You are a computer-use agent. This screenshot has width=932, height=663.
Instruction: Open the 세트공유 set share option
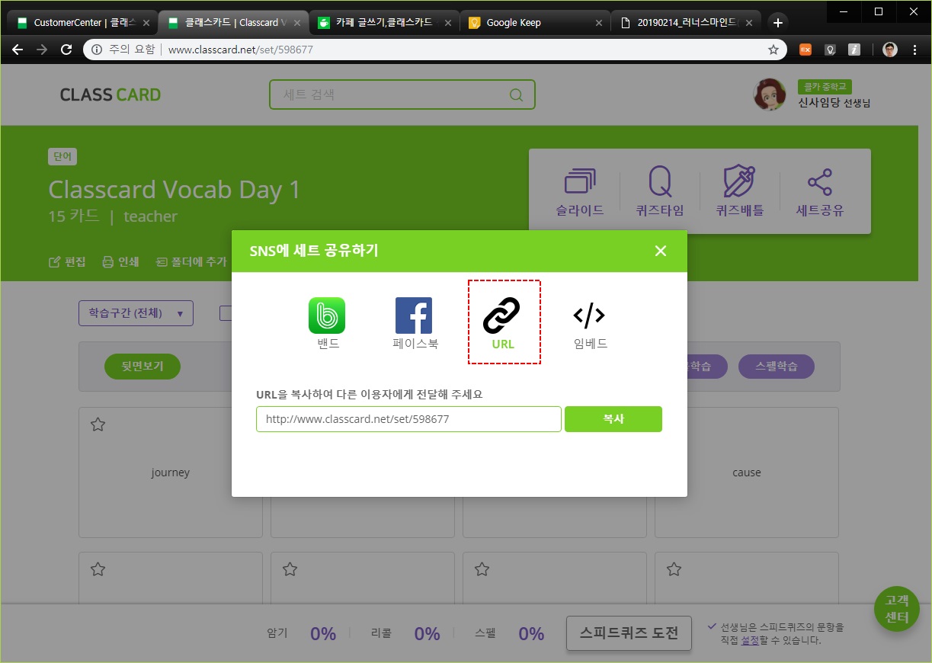(820, 192)
